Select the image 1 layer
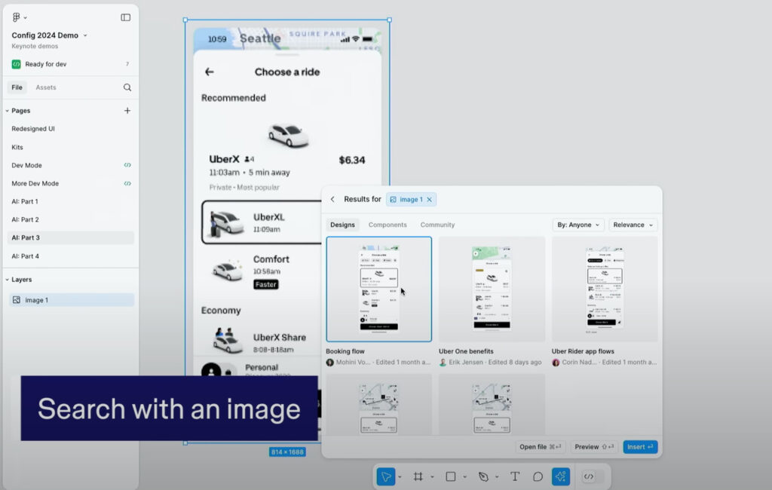 [x=72, y=300]
